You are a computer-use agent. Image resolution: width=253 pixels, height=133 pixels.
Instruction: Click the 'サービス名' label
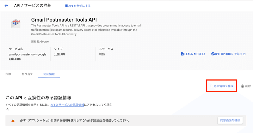click(x=16, y=49)
